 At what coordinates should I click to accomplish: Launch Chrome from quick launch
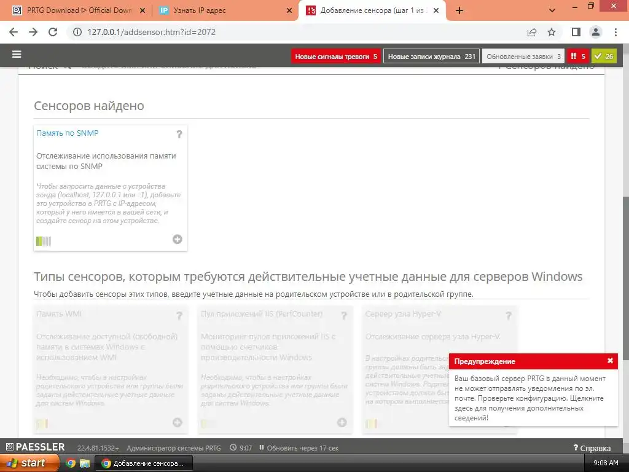[x=71, y=463]
